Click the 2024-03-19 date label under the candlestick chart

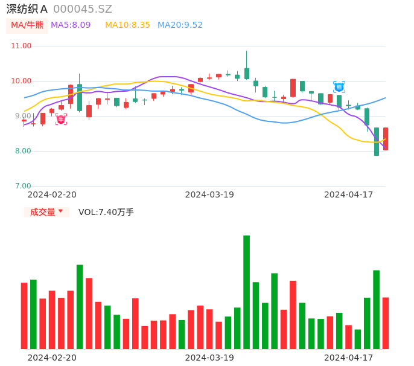(209, 194)
